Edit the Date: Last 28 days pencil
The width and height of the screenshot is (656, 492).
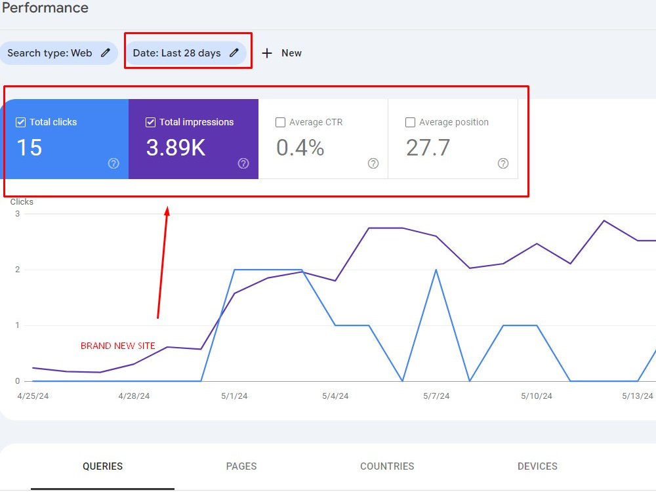click(234, 52)
